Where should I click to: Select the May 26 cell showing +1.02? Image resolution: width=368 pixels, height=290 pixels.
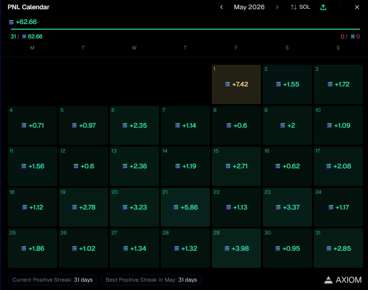coord(83,248)
